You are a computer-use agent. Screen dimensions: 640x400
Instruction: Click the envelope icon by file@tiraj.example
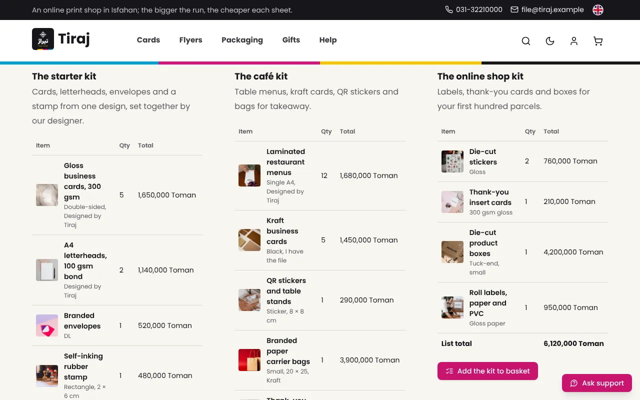point(514,9)
